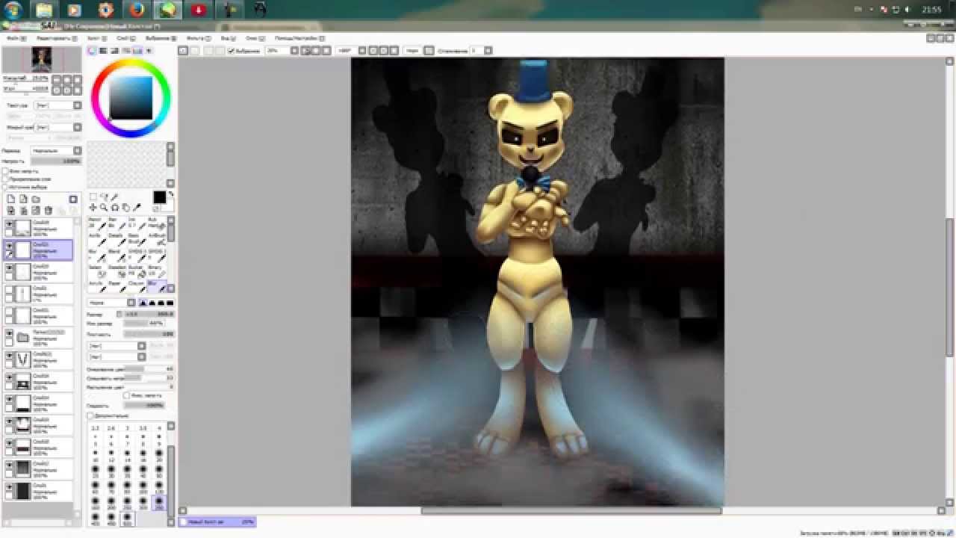
Task: Swap foreground and background colors
Action: (x=170, y=194)
